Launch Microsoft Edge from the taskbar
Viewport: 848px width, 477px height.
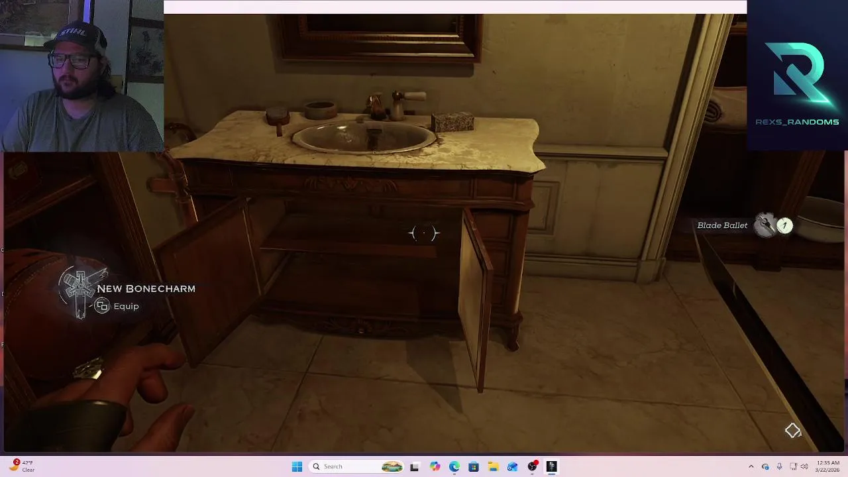(454, 466)
